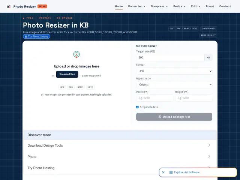Open the Aspect ratio dropdown showing Original
Image resolution: width=240 pixels, height=180 pixels.
pos(174,84)
